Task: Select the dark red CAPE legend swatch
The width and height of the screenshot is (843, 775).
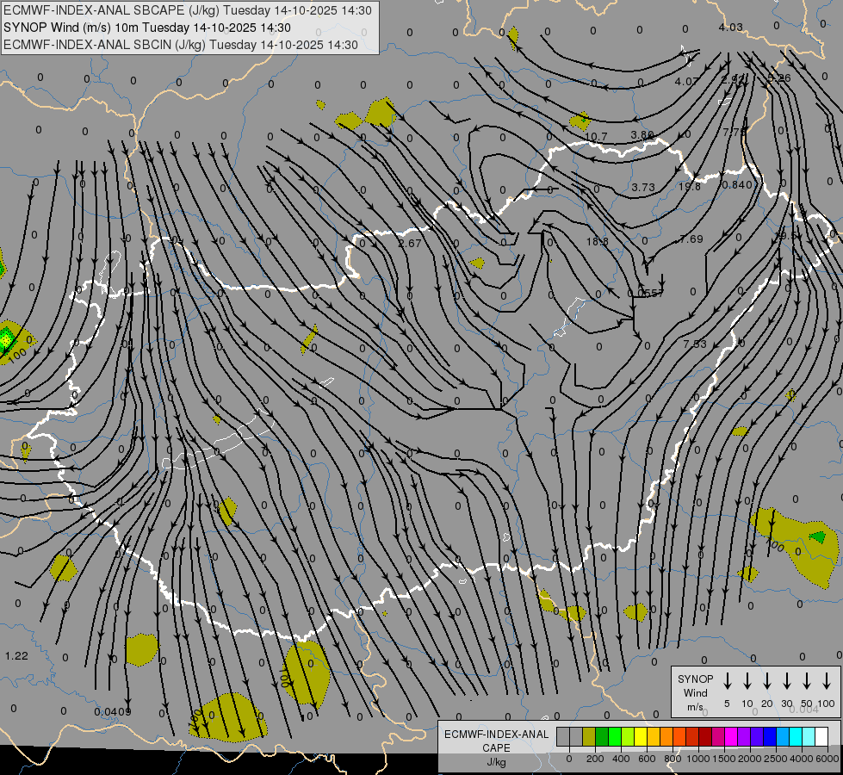Action: tap(705, 737)
